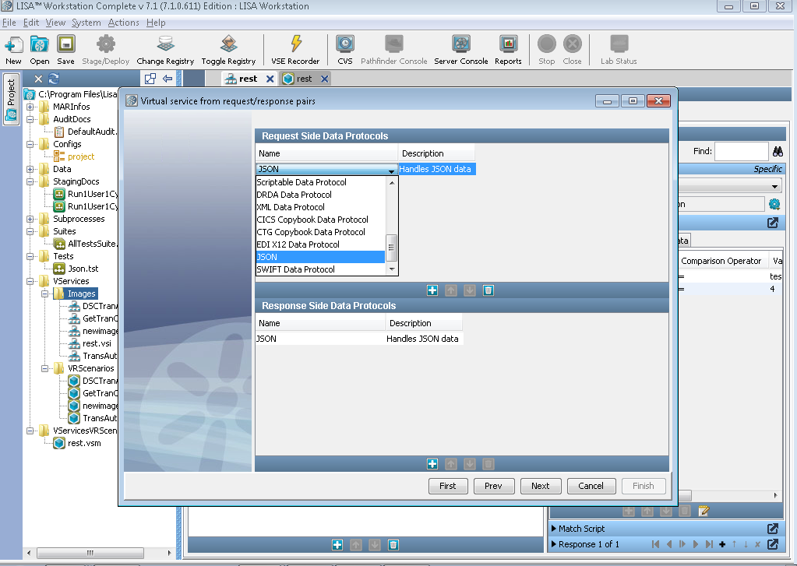Click the binoculars Find icon
Viewport: 797px width, 566px height.
pos(778,151)
